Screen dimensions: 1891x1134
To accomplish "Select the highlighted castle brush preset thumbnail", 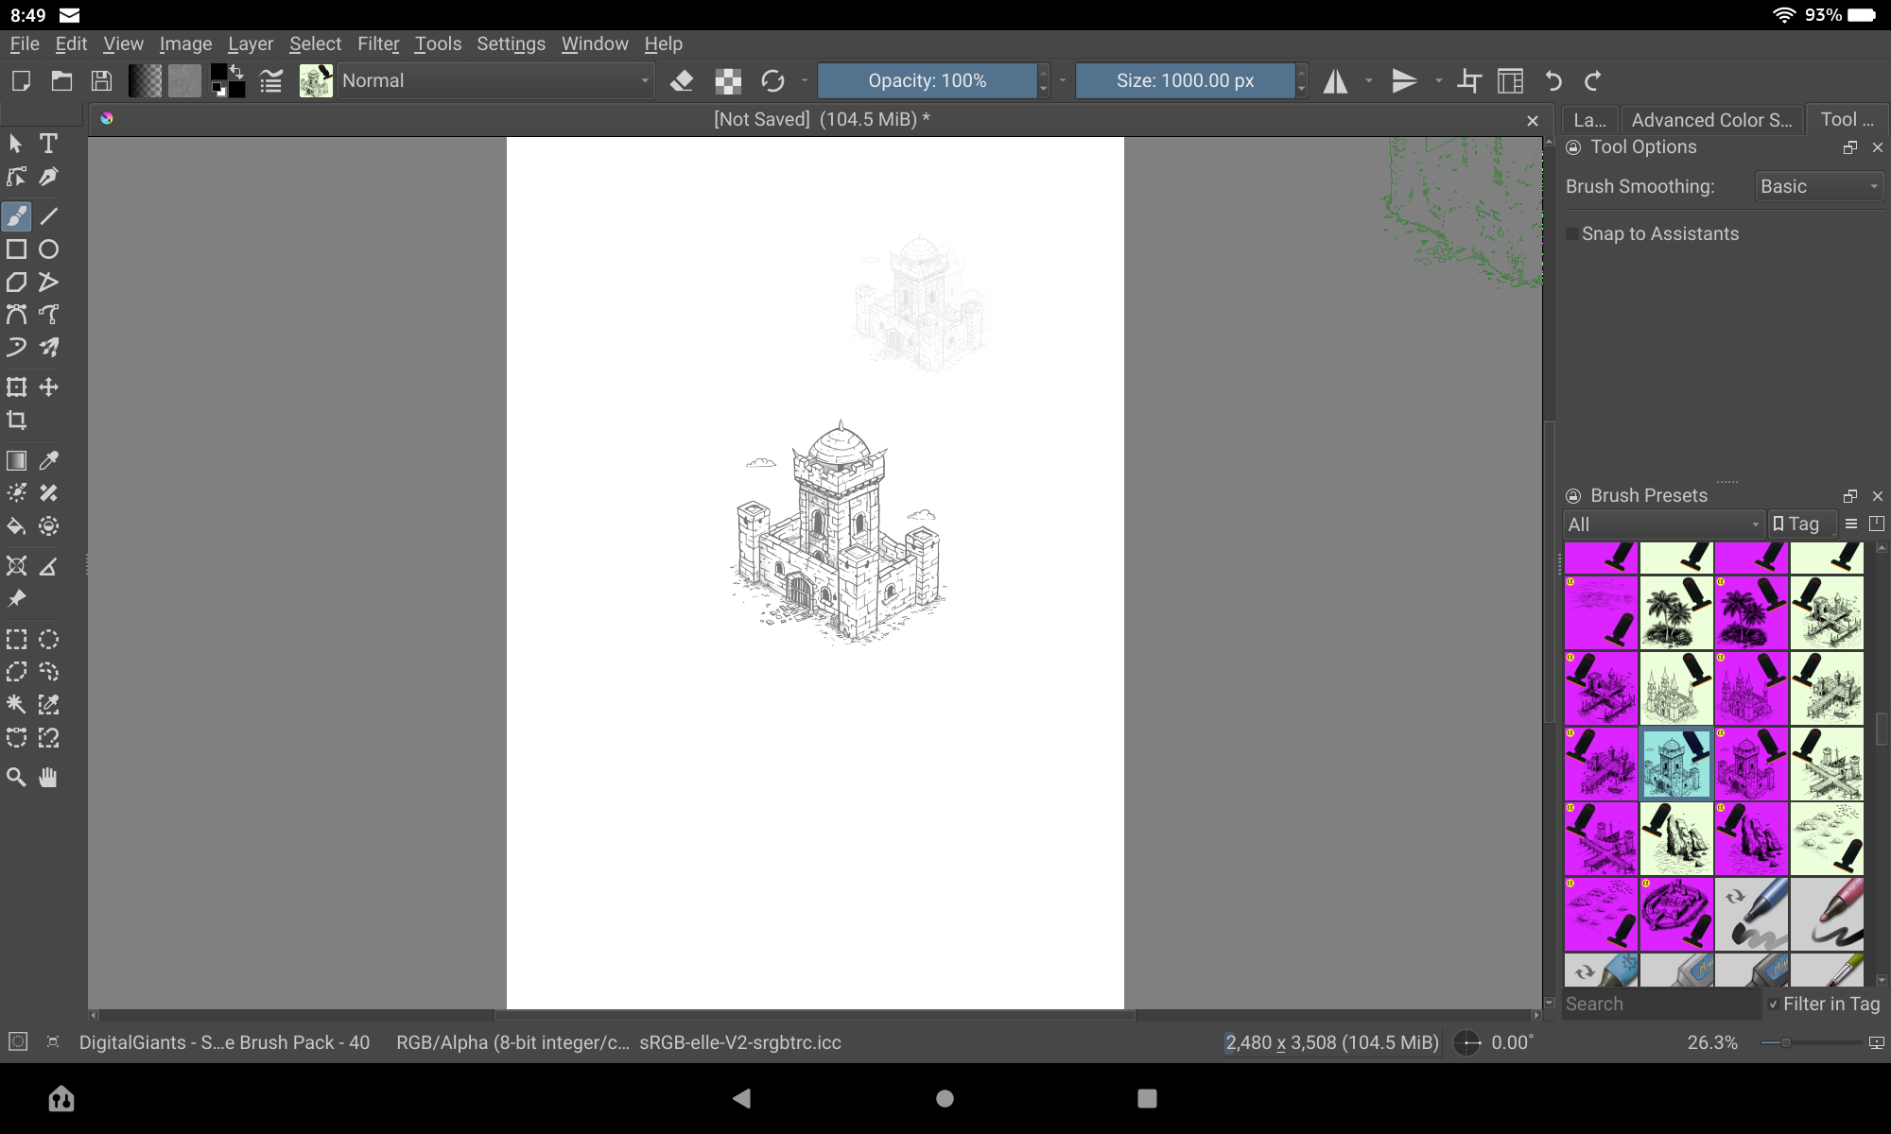I will (x=1675, y=764).
